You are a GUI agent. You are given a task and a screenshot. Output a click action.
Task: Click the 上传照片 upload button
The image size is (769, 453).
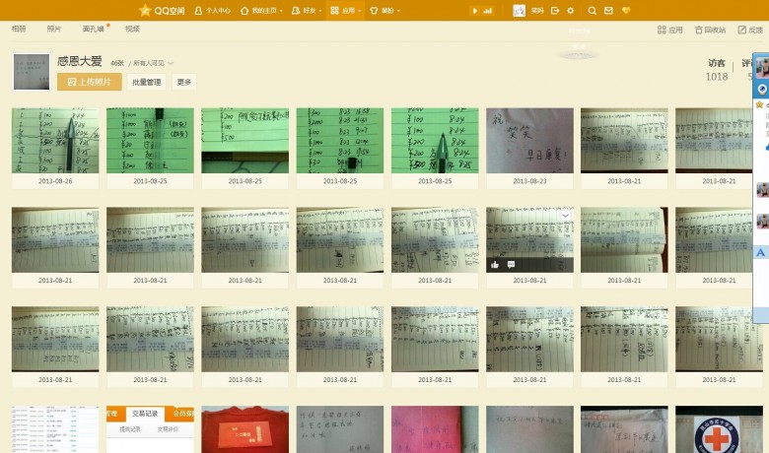point(89,82)
